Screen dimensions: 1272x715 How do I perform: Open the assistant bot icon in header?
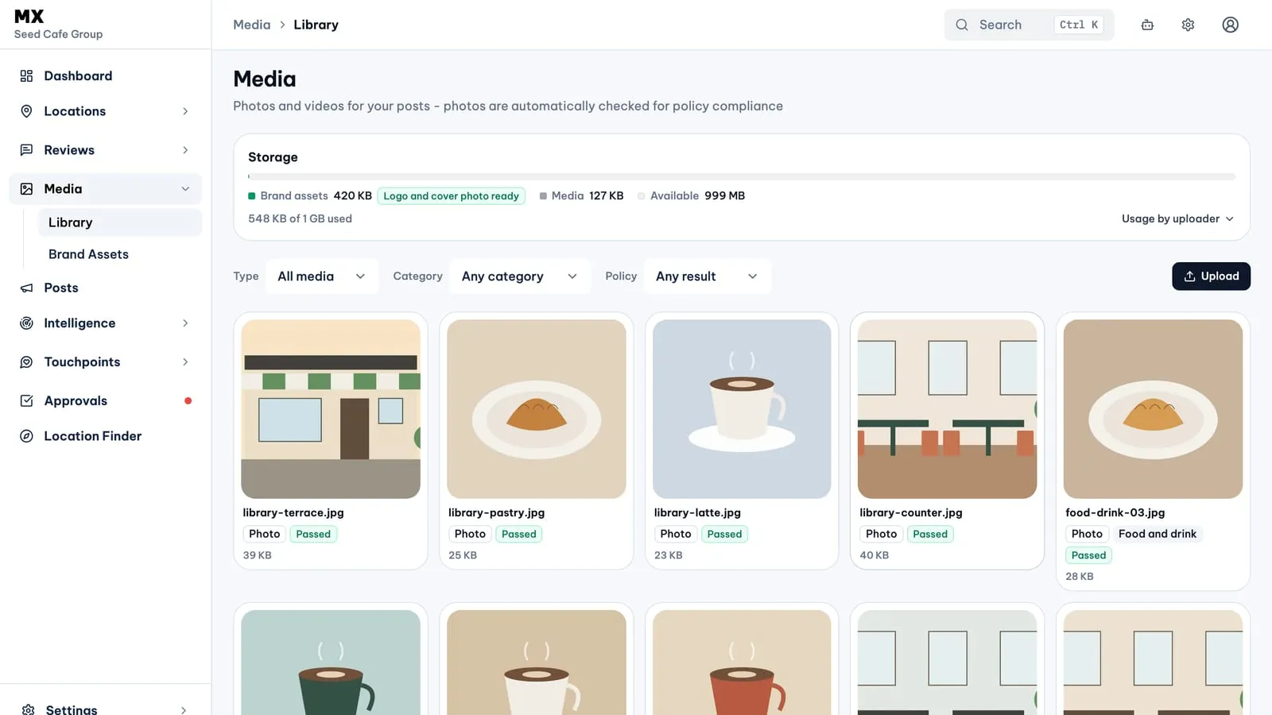coord(1147,25)
